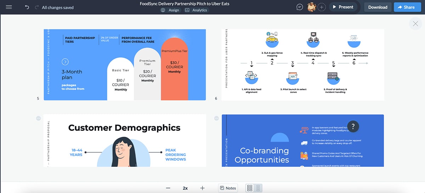Select slide 5 pricing tiers thumbnail
The height and width of the screenshot is (193, 425).
(x=125, y=65)
